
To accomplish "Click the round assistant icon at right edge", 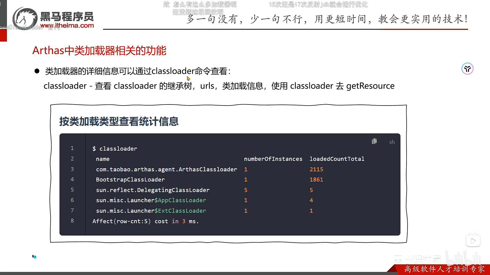I will point(467,69).
